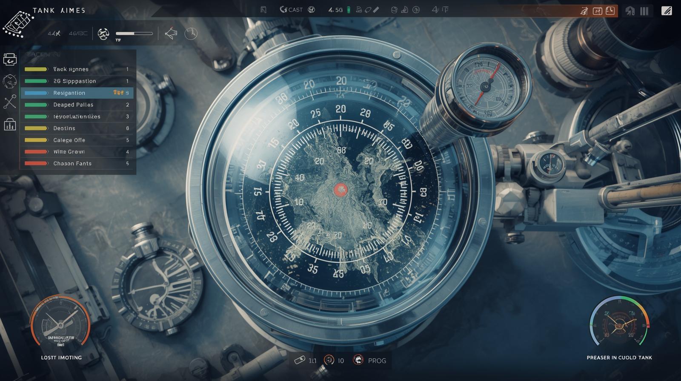Select the white slash icon at top right
Image resolution: width=681 pixels, height=381 pixels.
click(x=667, y=11)
